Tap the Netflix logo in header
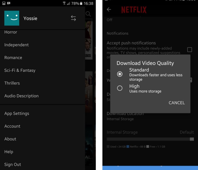 (134, 10)
